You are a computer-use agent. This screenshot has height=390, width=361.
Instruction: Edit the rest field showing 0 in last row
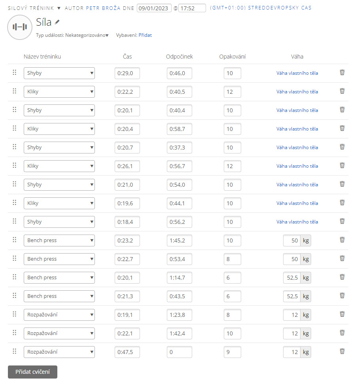click(x=179, y=352)
